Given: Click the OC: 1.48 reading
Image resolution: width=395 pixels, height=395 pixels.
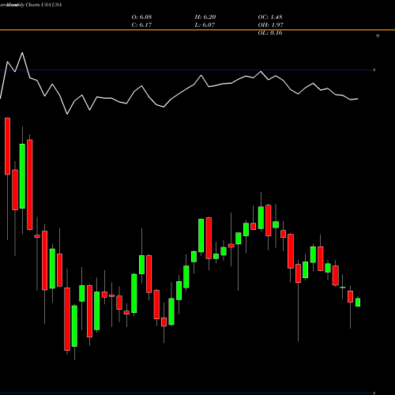Looking at the screenshot, I should 270,17.
